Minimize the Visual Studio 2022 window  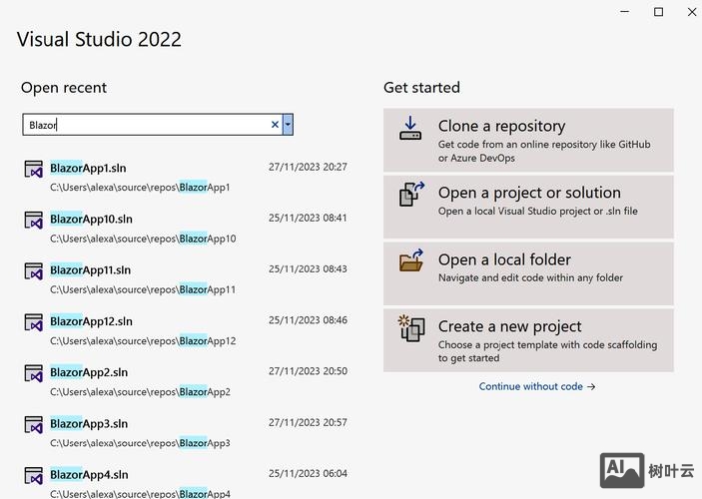coord(625,12)
